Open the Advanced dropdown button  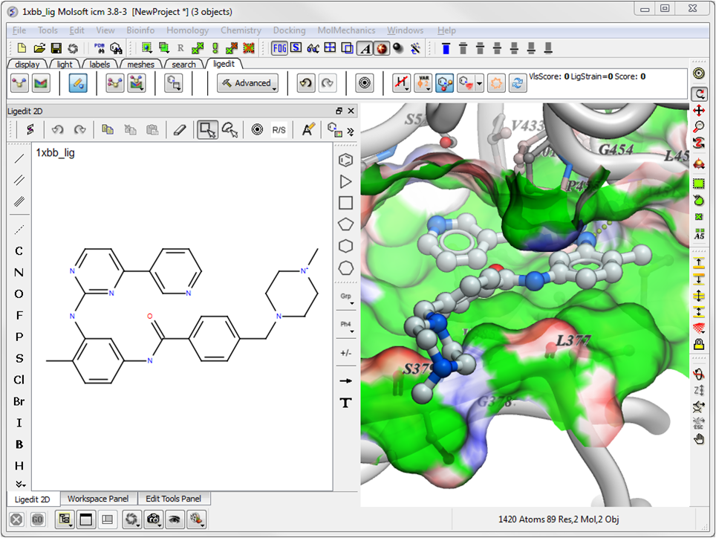click(248, 83)
